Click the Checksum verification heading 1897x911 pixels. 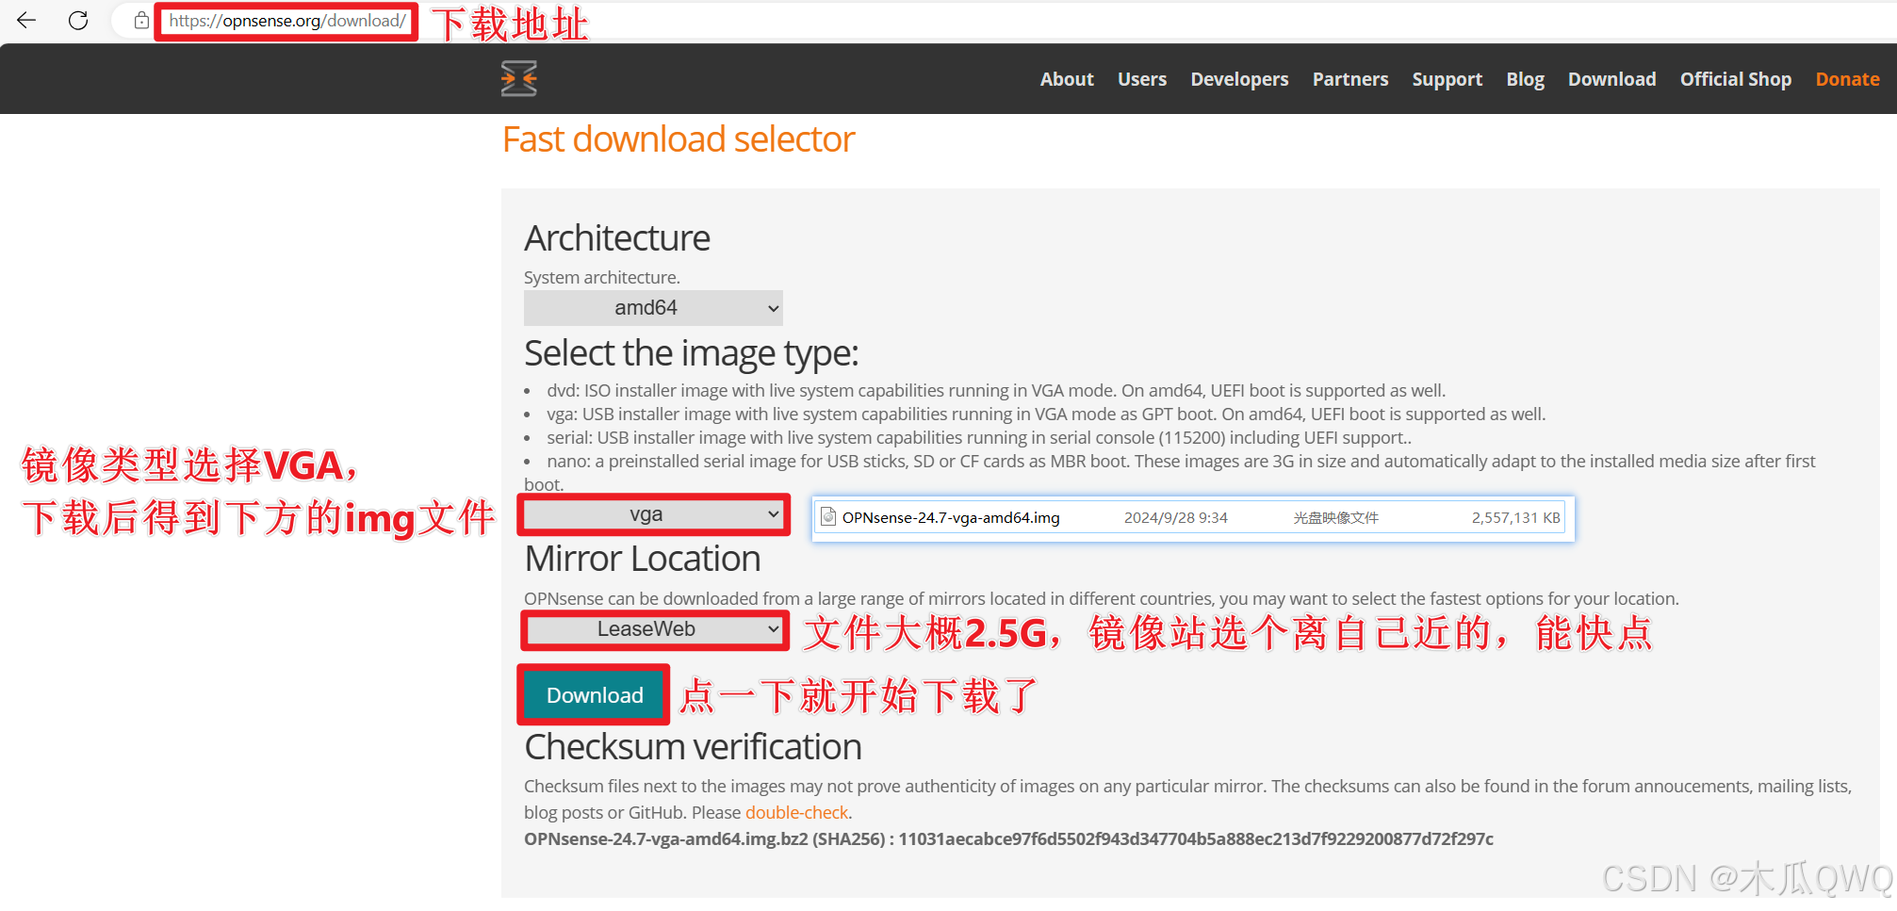693,747
